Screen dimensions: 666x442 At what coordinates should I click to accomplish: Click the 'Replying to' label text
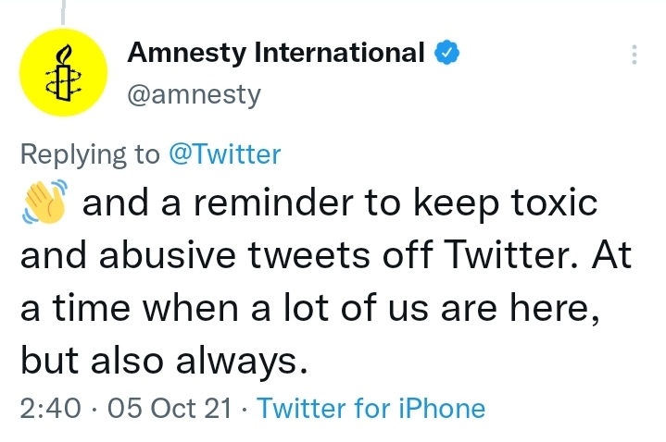[x=90, y=154]
